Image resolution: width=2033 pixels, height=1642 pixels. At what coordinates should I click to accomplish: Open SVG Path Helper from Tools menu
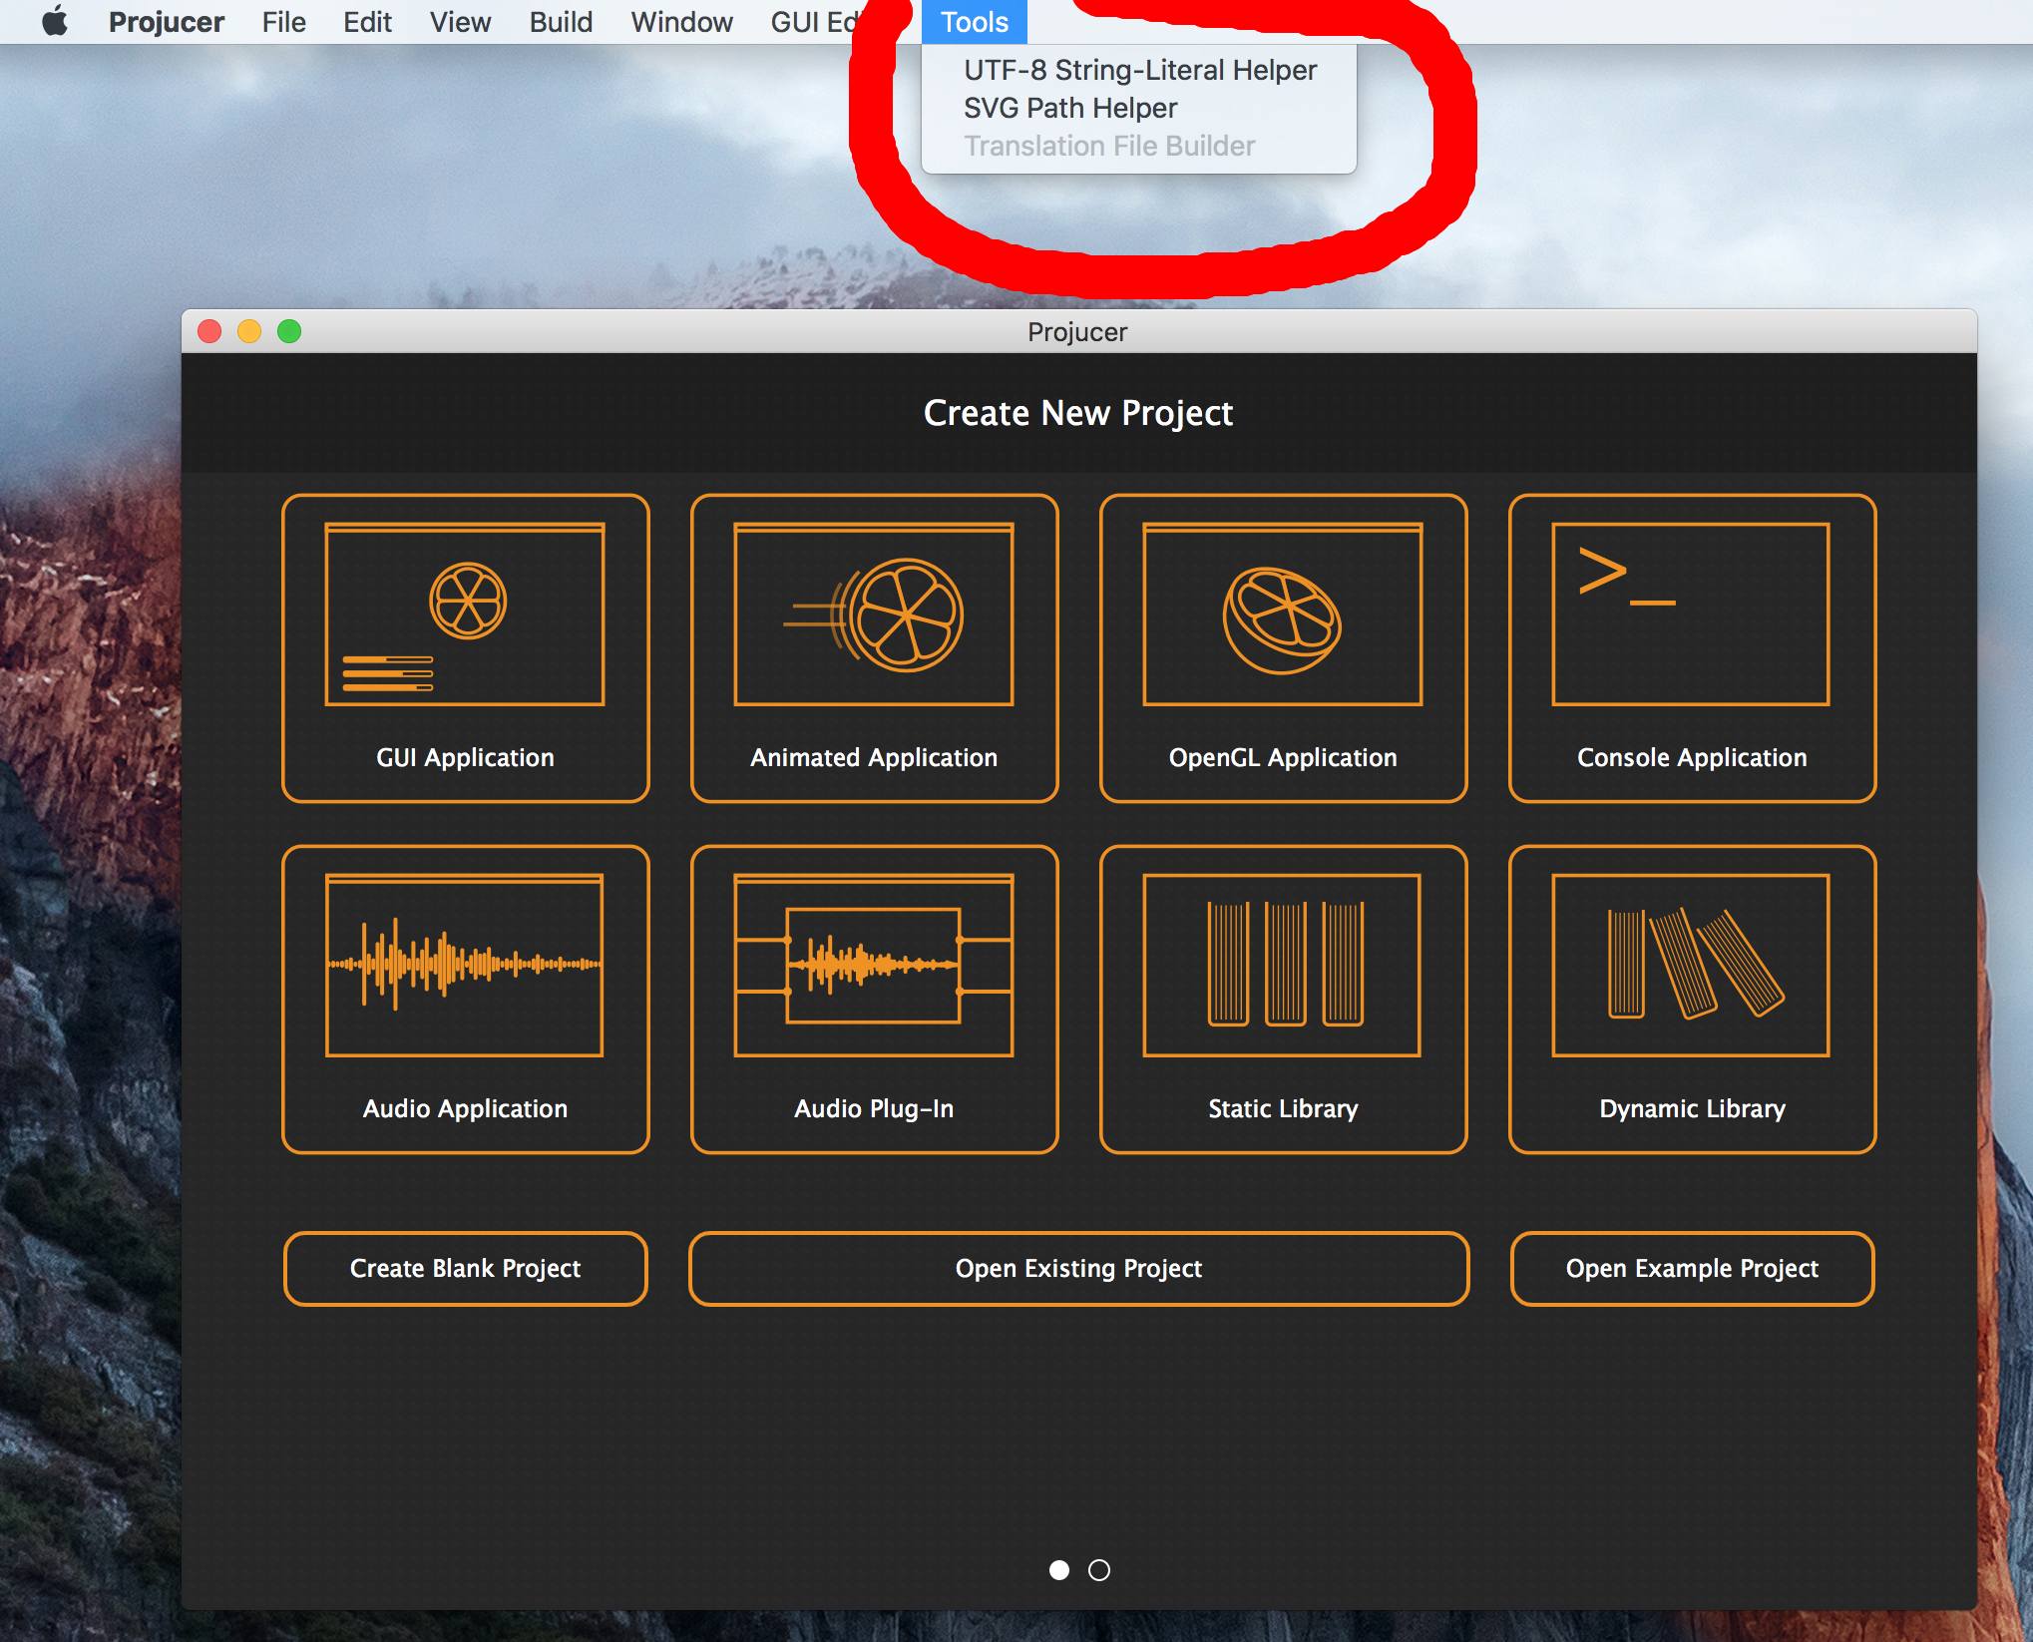pyautogui.click(x=1070, y=108)
